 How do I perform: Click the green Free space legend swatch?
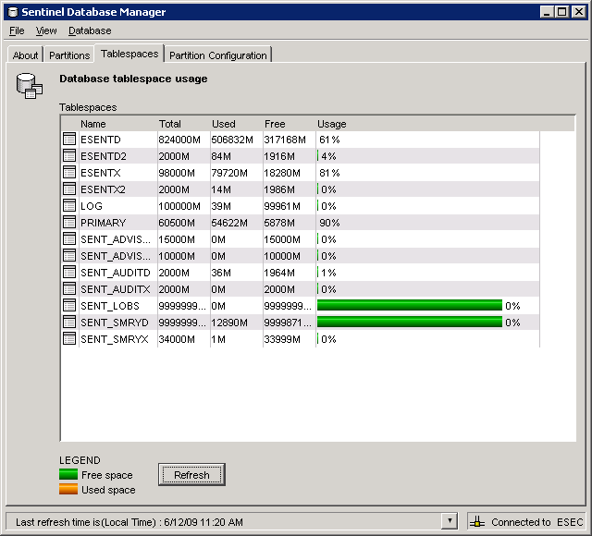68,474
